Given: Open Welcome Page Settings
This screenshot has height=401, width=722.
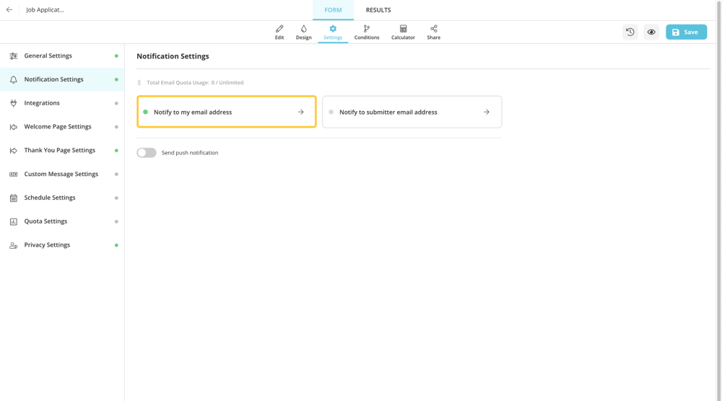Looking at the screenshot, I should pyautogui.click(x=58, y=127).
